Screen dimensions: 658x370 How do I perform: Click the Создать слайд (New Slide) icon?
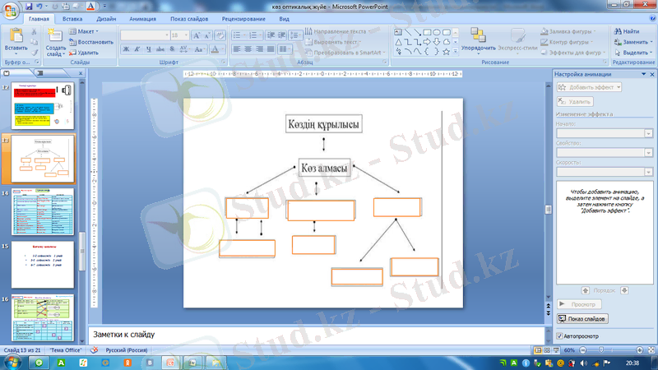tap(55, 39)
